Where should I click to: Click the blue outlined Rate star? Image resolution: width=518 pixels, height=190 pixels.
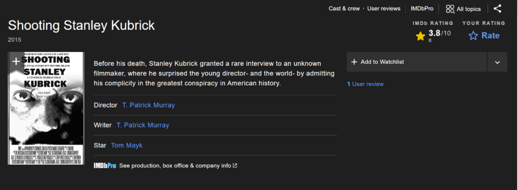[473, 35]
